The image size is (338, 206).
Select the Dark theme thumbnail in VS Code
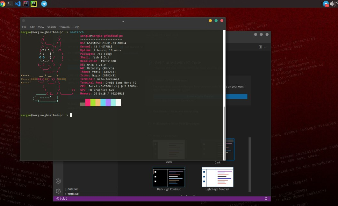tap(230, 149)
